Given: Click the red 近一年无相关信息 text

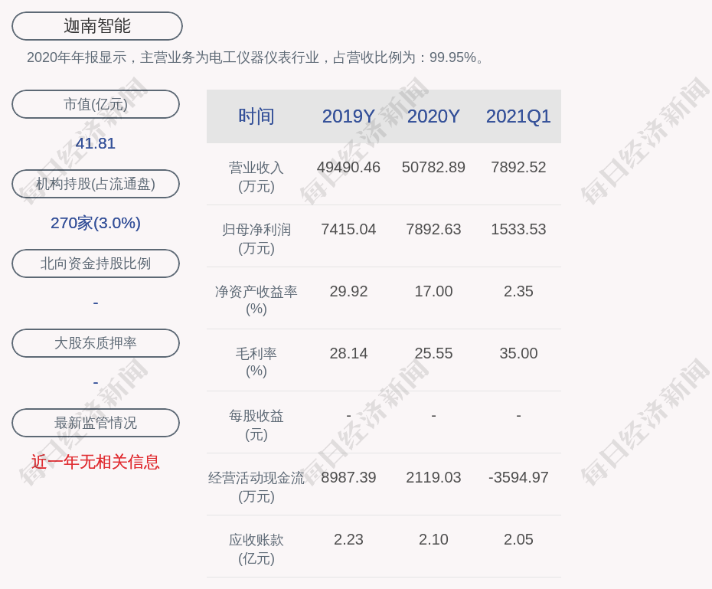Looking at the screenshot, I should point(96,462).
